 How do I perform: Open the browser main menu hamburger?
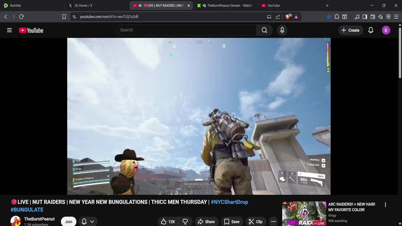pyautogui.click(x=396, y=17)
